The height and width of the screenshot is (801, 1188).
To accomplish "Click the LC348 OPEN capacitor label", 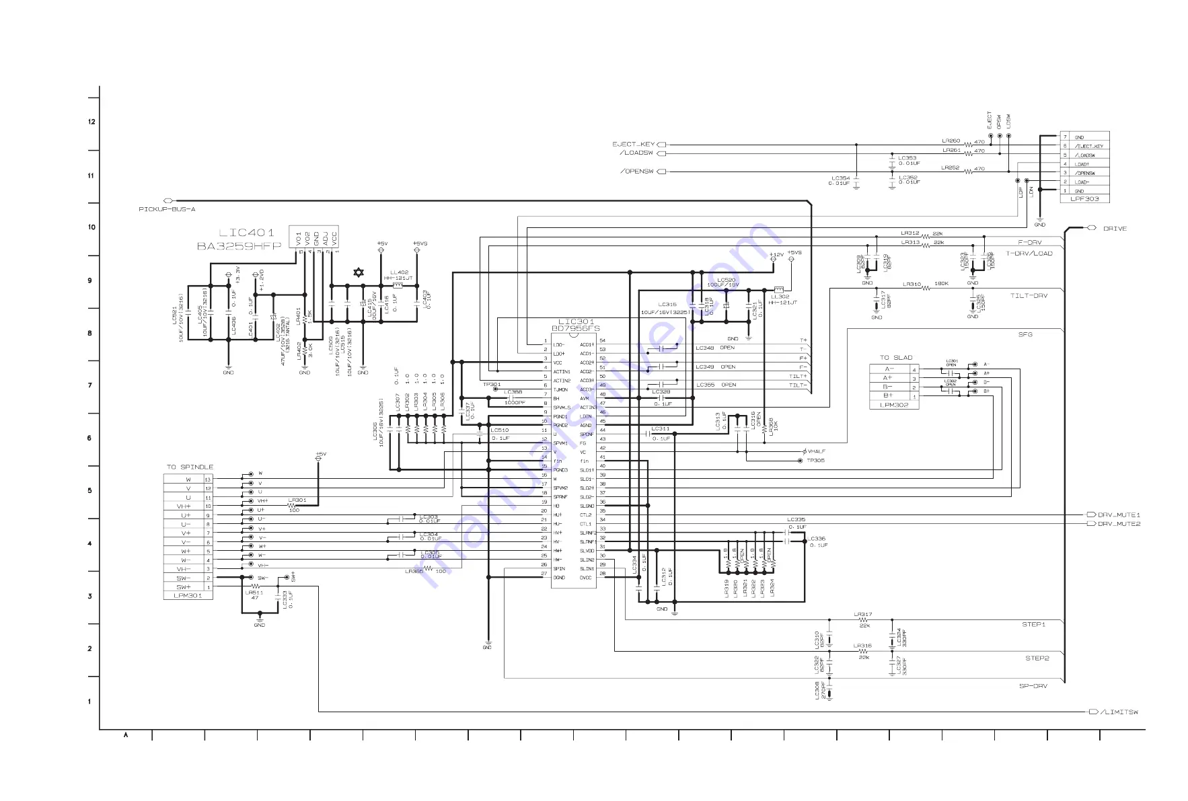I will (x=715, y=348).
